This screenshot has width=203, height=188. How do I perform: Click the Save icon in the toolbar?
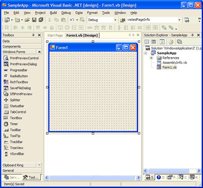point(34,20)
